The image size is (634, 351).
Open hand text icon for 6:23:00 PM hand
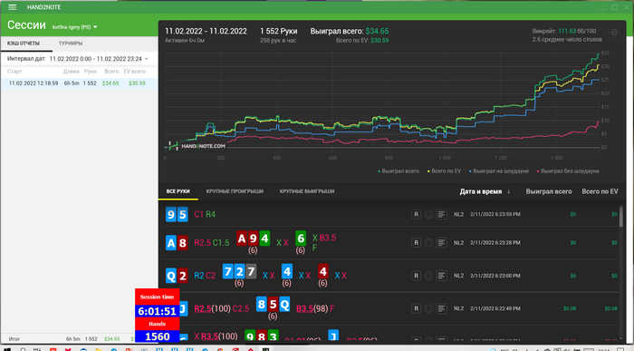pyautogui.click(x=442, y=276)
